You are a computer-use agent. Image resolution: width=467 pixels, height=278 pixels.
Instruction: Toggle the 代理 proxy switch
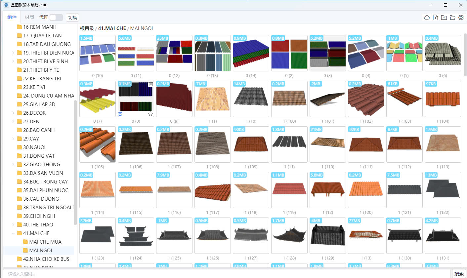click(56, 18)
